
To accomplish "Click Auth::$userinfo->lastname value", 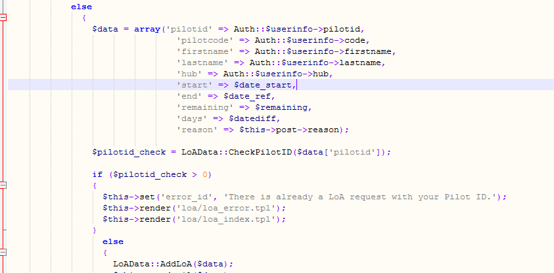I will [315, 62].
